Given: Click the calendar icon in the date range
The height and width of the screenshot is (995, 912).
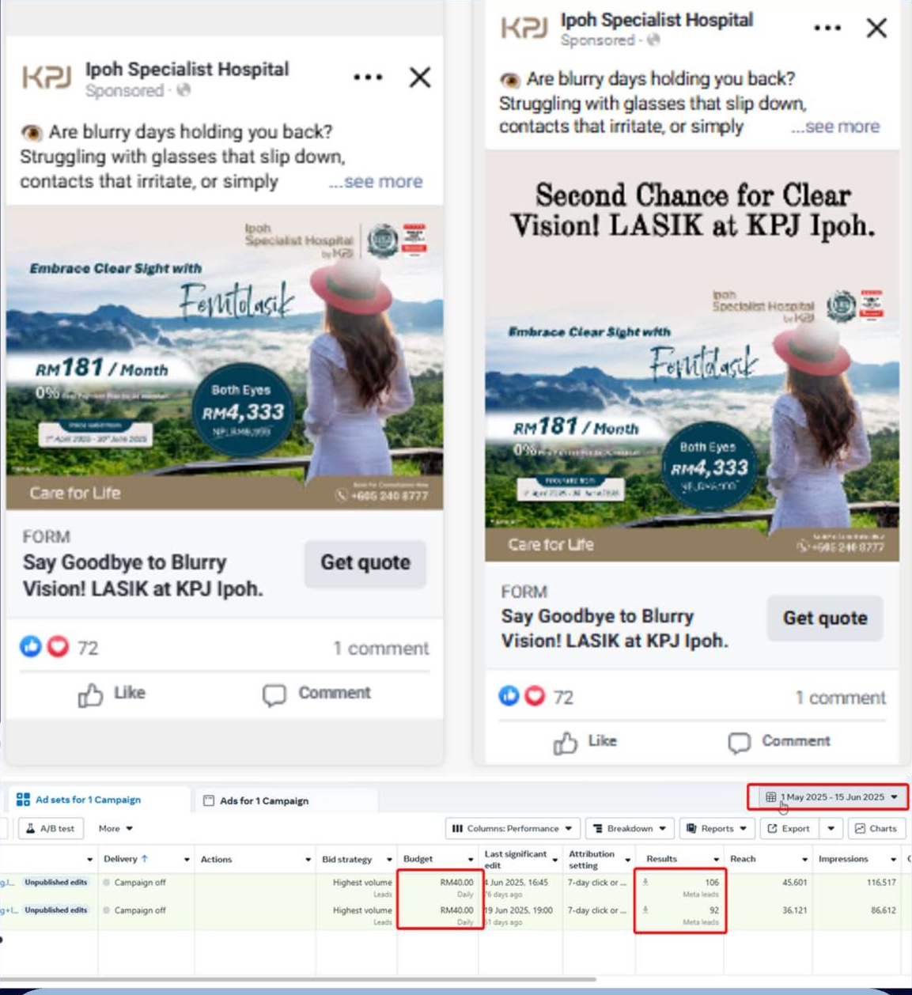Looking at the screenshot, I should [770, 797].
